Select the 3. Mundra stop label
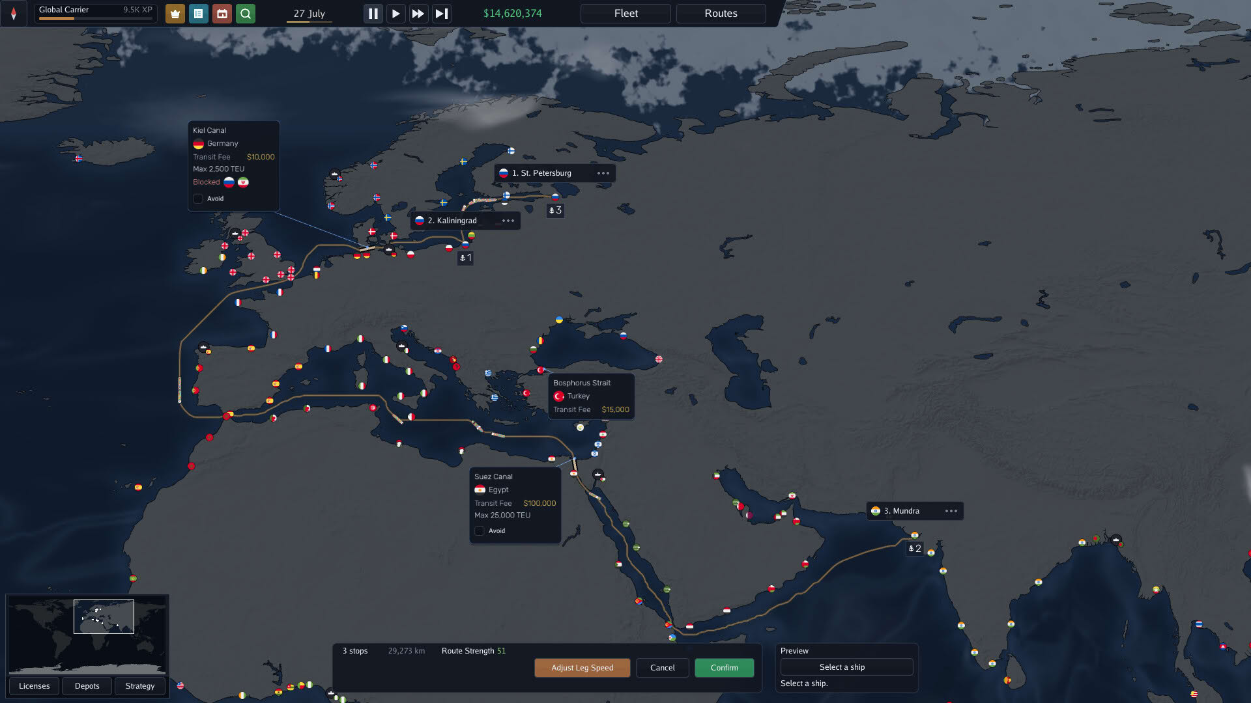Screen dimensions: 1251x703 click(901, 511)
